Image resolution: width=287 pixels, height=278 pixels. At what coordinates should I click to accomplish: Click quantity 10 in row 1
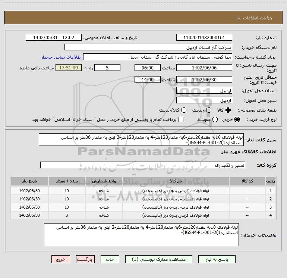tap(67, 191)
